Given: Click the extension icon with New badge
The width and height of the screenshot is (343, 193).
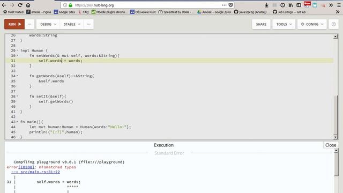Looking at the screenshot, I should [307, 5].
